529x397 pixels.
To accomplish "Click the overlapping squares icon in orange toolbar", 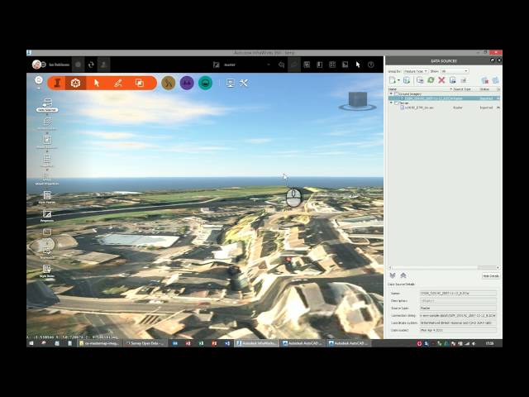I will coord(140,83).
